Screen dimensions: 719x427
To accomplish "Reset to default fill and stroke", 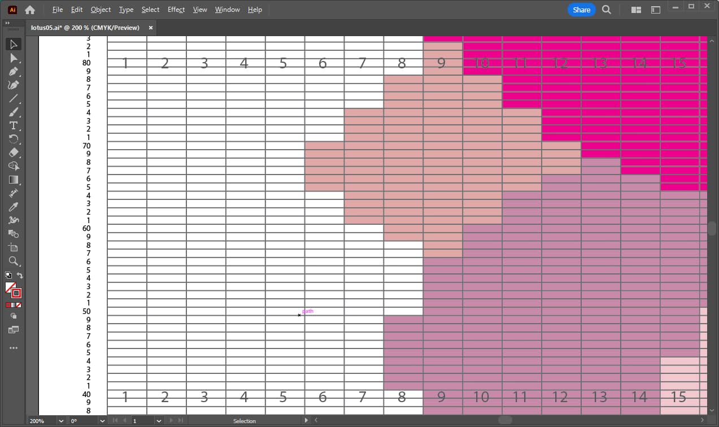I will [8, 275].
